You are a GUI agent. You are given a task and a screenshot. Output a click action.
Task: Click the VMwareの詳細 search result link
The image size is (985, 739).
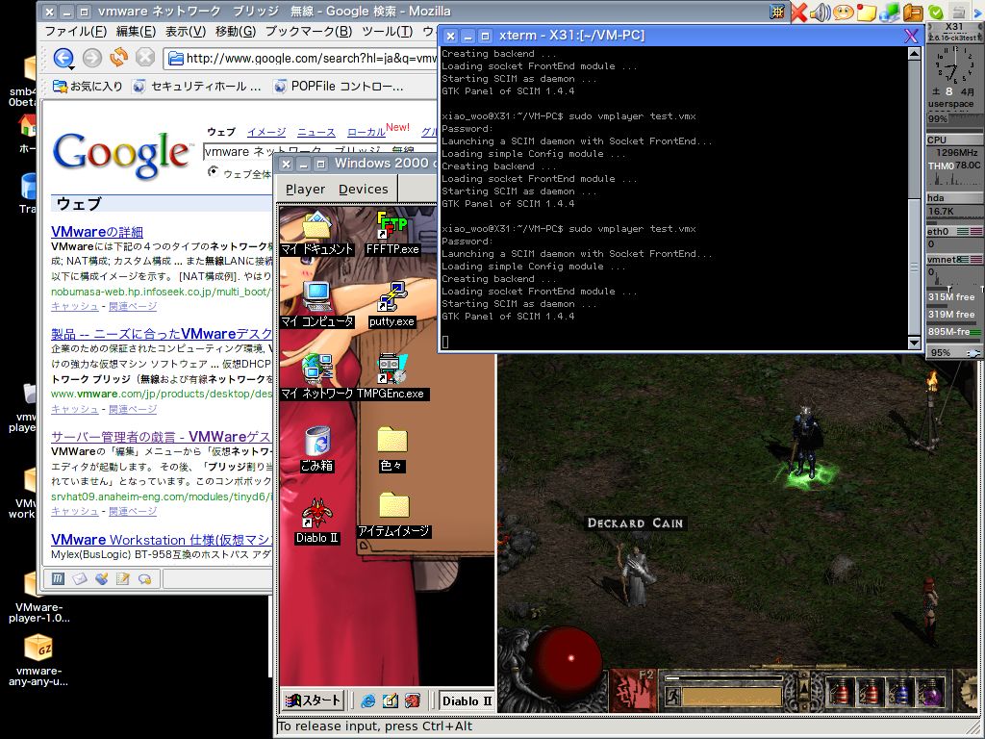96,232
